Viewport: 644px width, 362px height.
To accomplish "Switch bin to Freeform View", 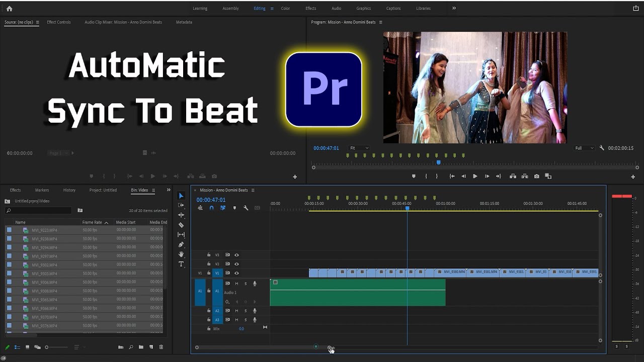I will pyautogui.click(x=37, y=347).
